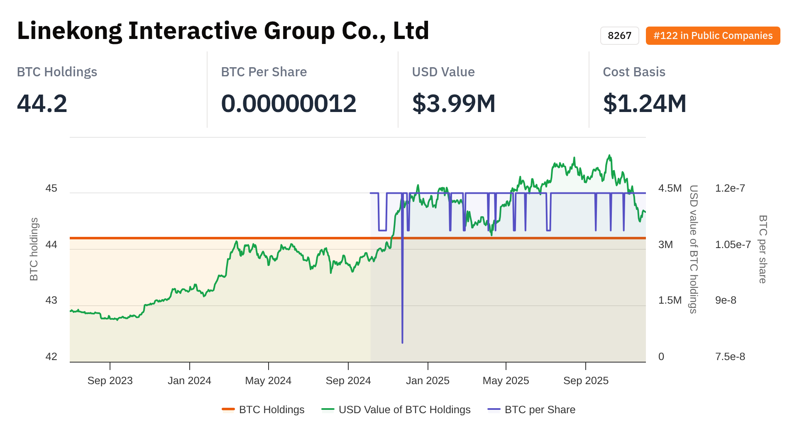The width and height of the screenshot is (797, 448).
Task: Click the BTC holdings left axis title
Action: (x=34, y=249)
